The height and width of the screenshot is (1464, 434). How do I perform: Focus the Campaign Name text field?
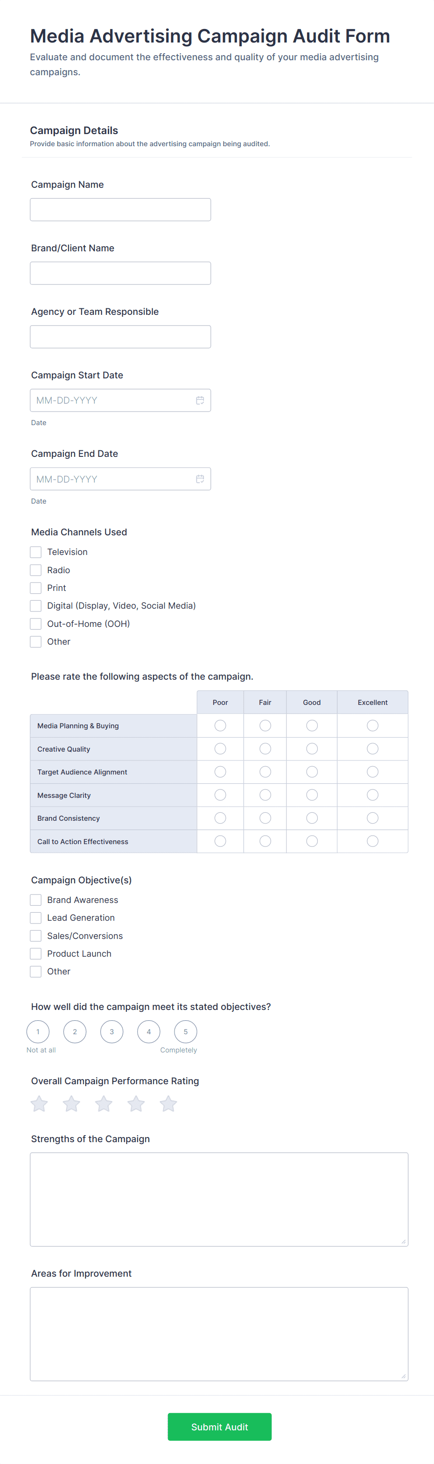[120, 210]
